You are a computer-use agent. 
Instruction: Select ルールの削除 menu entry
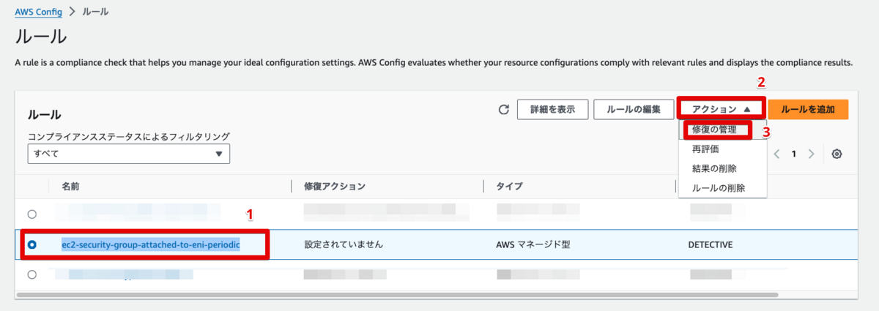coord(719,188)
